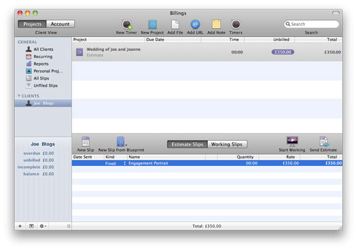Click the overdue £0.00 amount
Image resolution: width=357 pixels, height=250 pixels.
click(x=48, y=153)
